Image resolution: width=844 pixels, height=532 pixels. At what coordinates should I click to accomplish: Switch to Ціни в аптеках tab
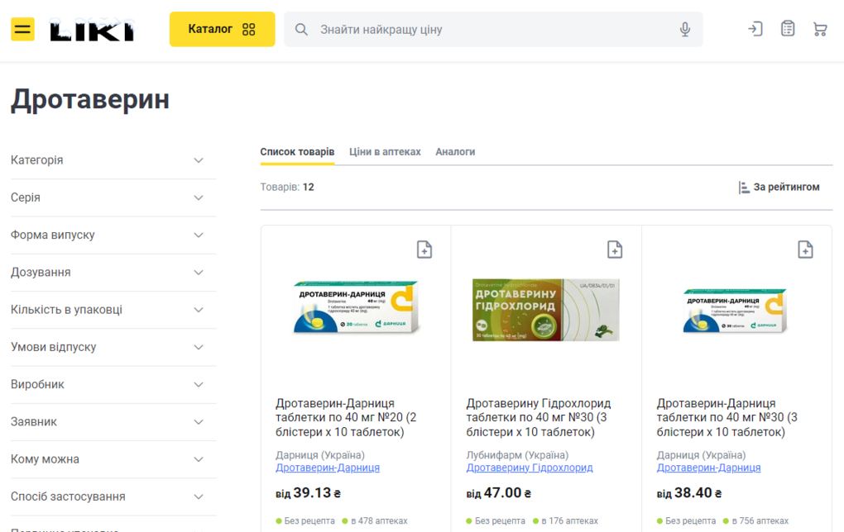[x=385, y=152]
